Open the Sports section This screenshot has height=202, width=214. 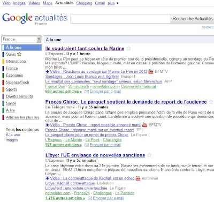click(x=12, y=89)
